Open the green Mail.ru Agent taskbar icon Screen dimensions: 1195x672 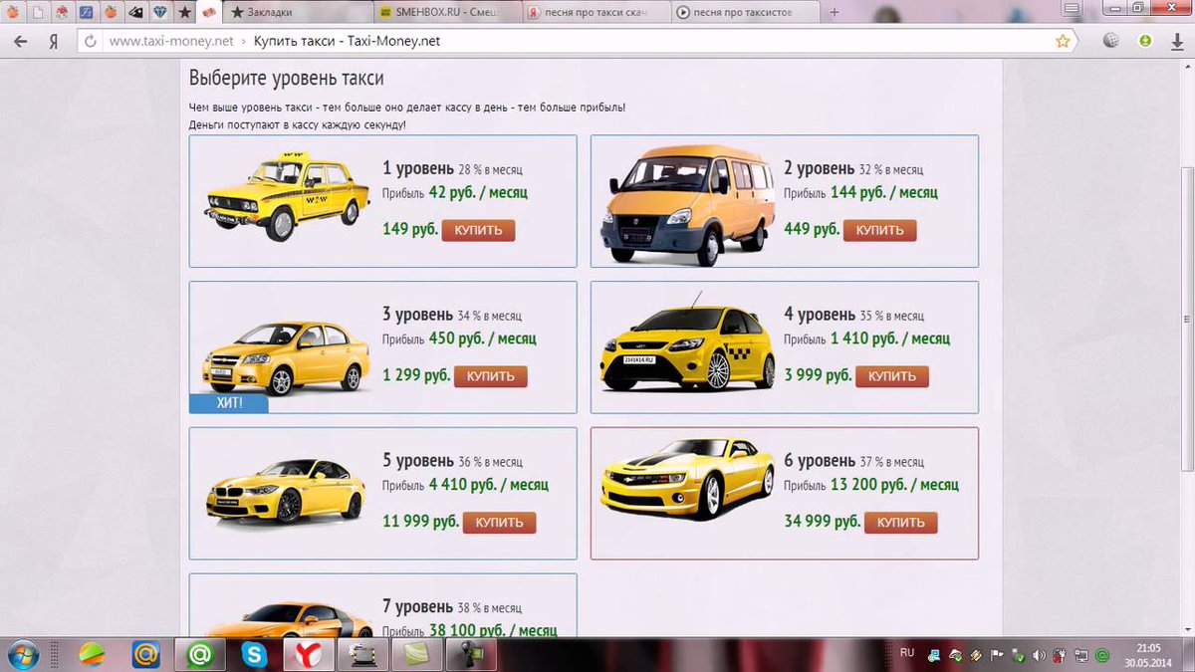click(x=199, y=655)
